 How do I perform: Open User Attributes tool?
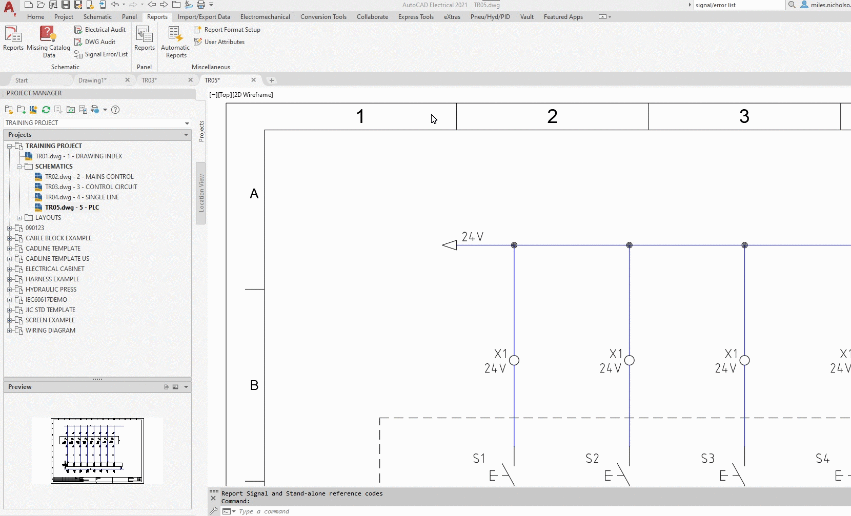tap(219, 42)
